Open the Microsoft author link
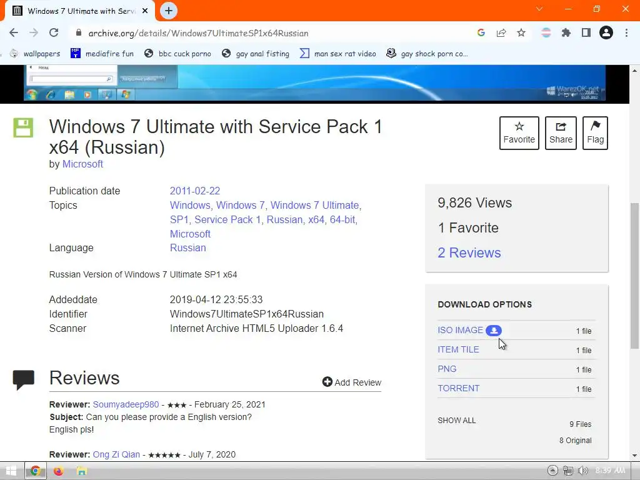640x480 pixels. 82,164
